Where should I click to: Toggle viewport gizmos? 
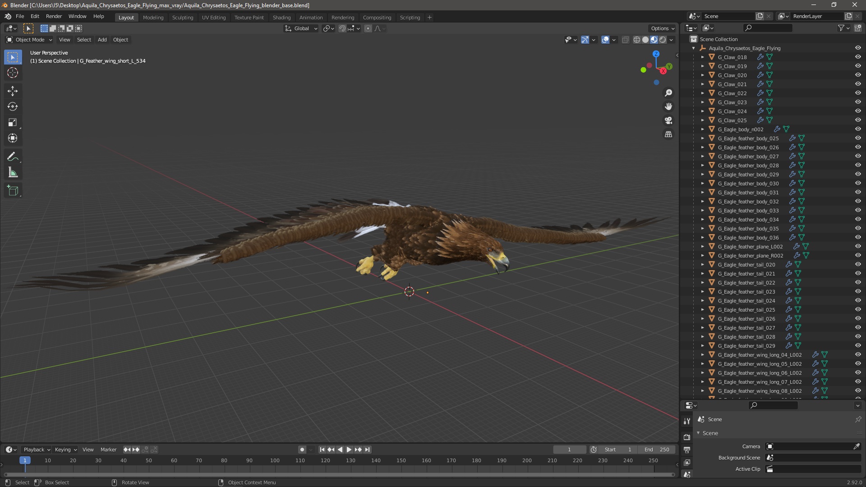point(585,40)
